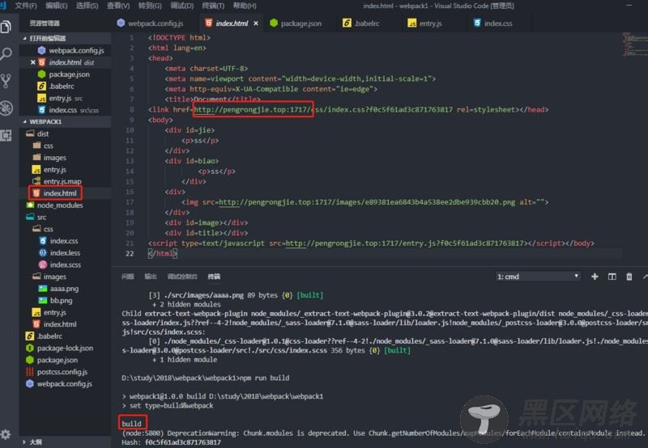Open the Selection menu
The height and width of the screenshot is (448, 648).
[x=87, y=6]
